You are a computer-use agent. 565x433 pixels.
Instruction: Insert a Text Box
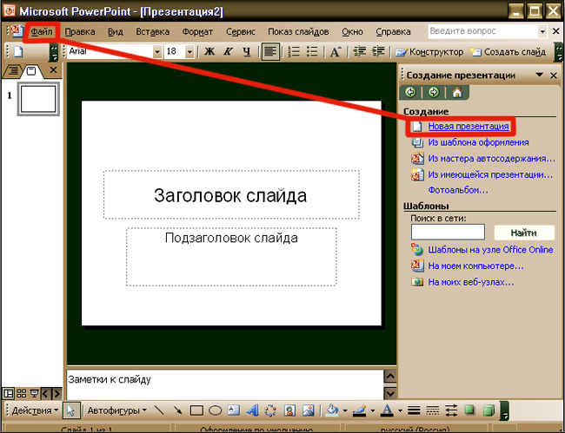[234, 410]
